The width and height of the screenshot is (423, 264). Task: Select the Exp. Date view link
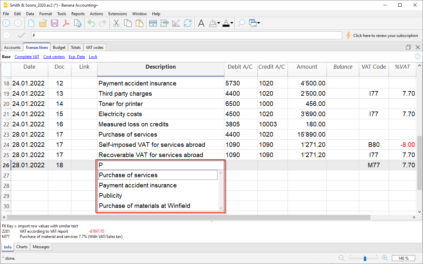(77, 57)
